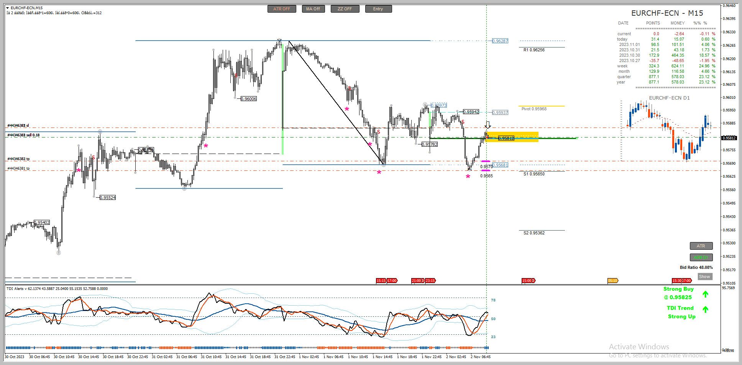Click the Entry button
This screenshot has width=742, height=365.
(378, 9)
